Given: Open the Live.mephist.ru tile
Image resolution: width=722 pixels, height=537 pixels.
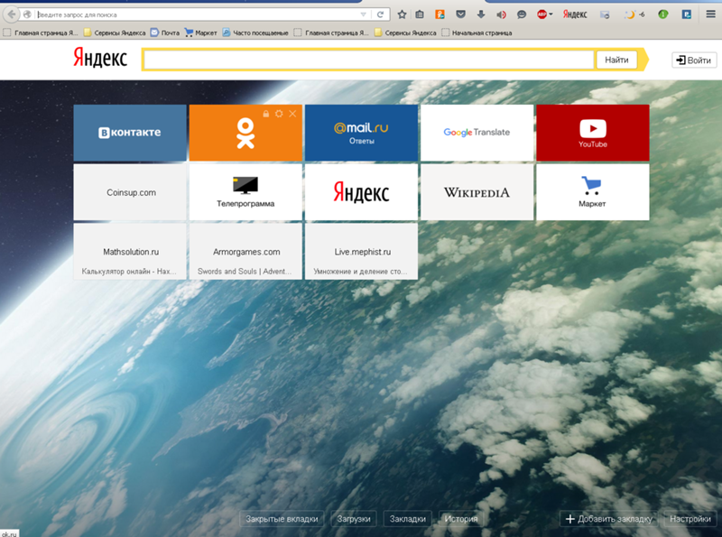Looking at the screenshot, I should (362, 252).
